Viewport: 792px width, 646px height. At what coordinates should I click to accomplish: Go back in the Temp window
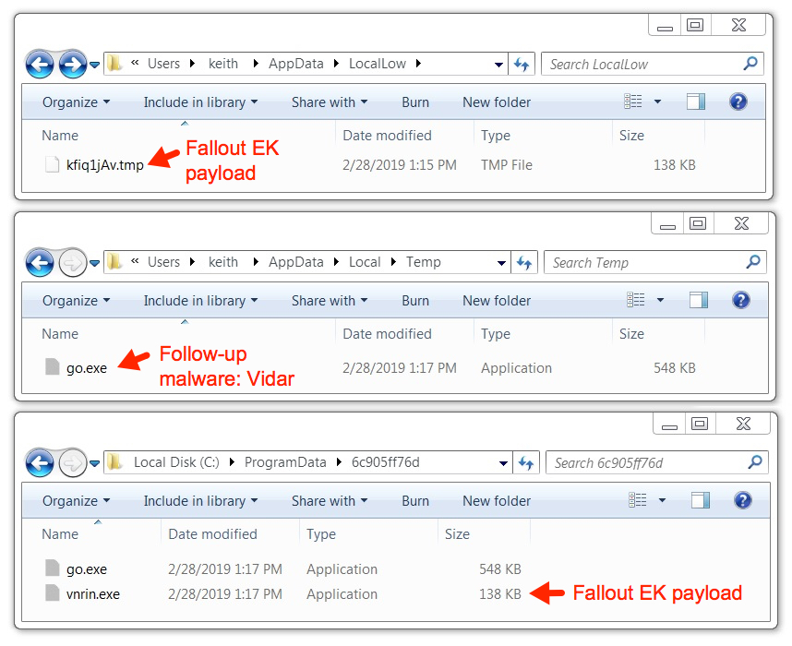point(40,263)
